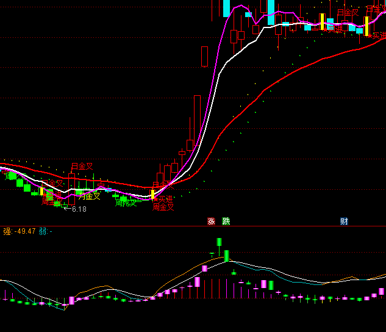The height and width of the screenshot is (332, 386).
Task: Open the blue 财 info marker
Action: (344, 222)
